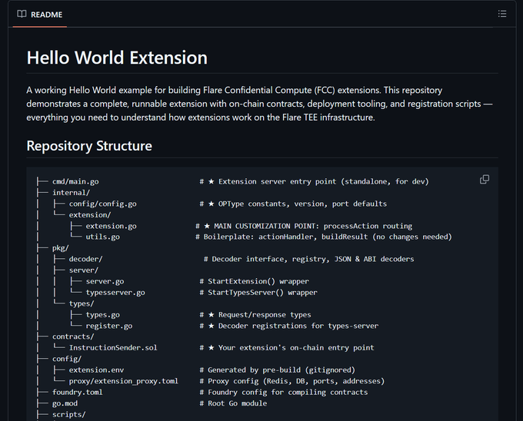Image resolution: width=523 pixels, height=421 pixels.
Task: Click the config/ directory line
Action: (67, 359)
